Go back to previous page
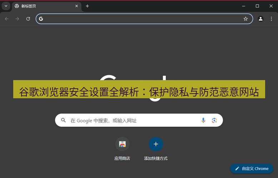This screenshot has height=178, width=278. click(7, 19)
